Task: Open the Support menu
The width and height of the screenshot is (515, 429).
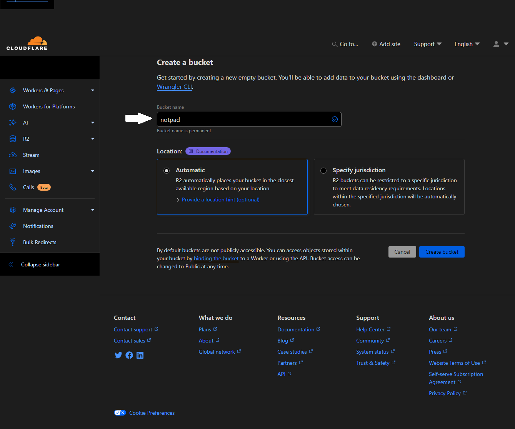Action: [427, 44]
